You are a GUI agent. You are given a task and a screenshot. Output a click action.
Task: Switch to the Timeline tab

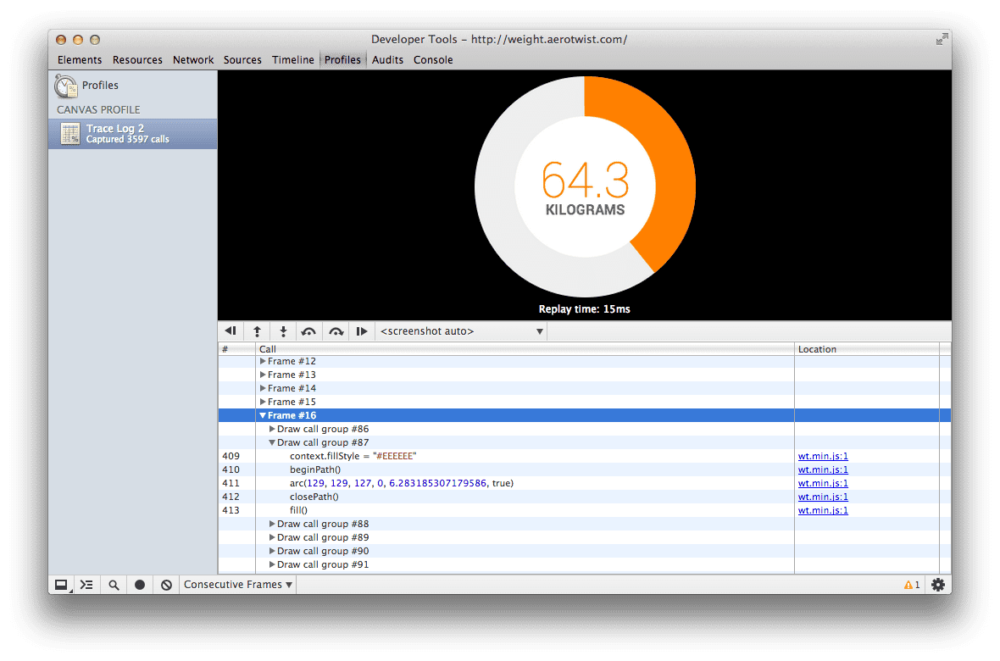292,59
